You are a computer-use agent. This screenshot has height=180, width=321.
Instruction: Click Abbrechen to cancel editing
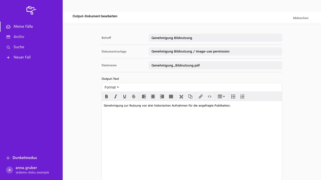pyautogui.click(x=301, y=18)
